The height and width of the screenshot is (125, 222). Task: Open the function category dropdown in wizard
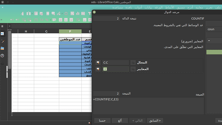(x=209, y=41)
